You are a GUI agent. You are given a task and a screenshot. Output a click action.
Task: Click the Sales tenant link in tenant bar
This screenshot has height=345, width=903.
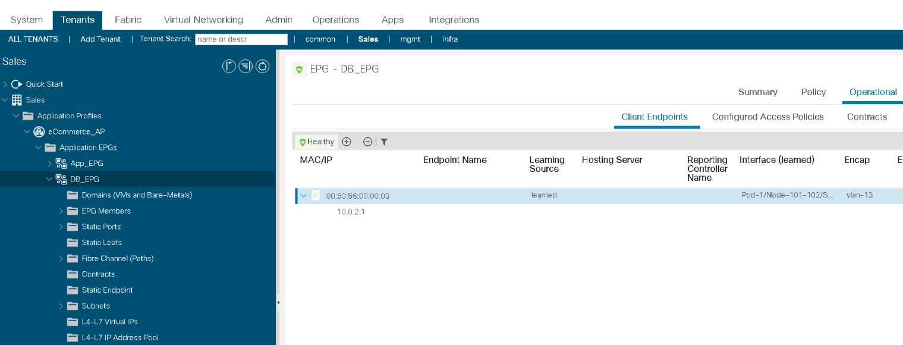(368, 39)
